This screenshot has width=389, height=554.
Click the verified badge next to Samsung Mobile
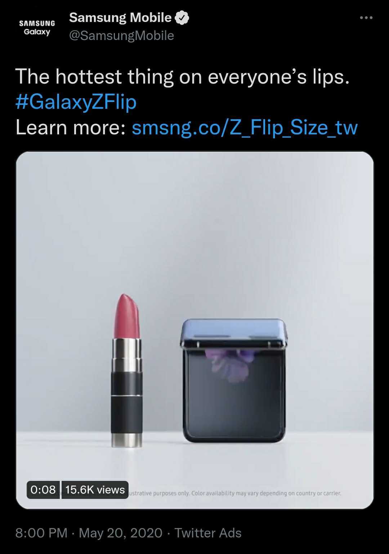pyautogui.click(x=182, y=18)
